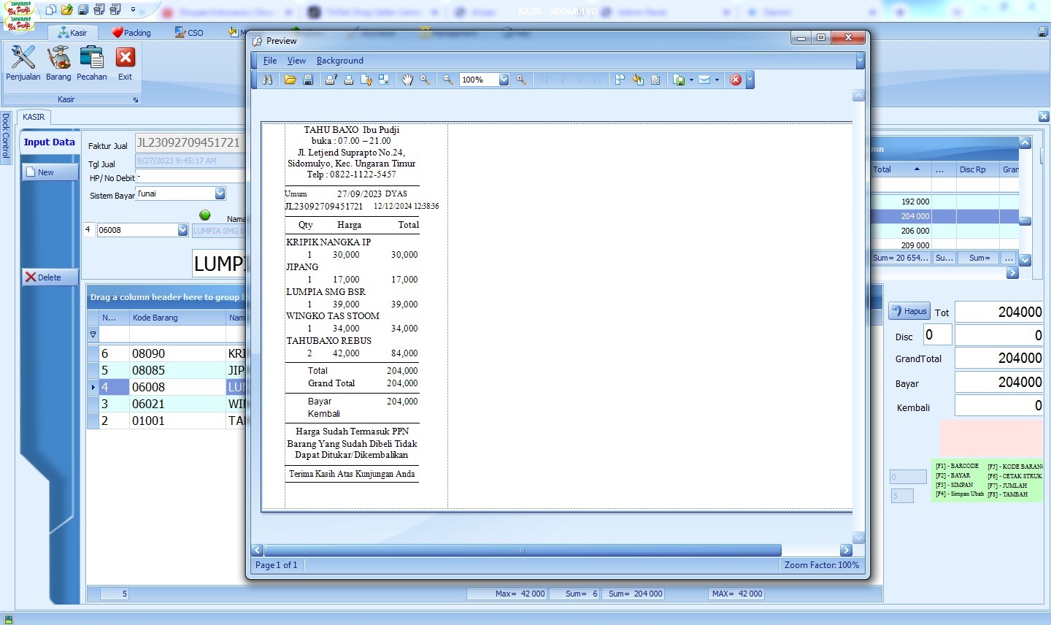Click the Save floppy icon in Preview

(x=308, y=80)
